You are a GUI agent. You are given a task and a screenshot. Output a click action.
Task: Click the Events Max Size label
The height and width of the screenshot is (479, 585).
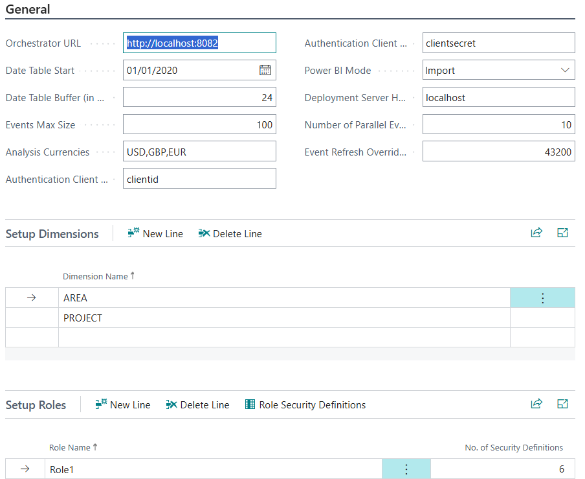[x=40, y=125]
